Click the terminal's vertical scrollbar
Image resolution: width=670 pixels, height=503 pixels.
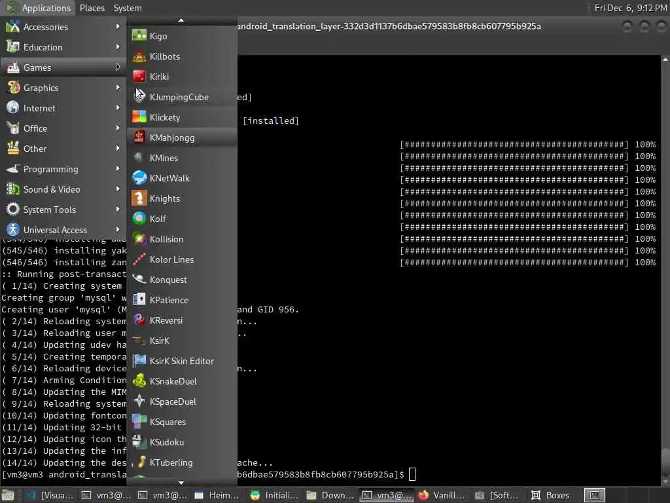coord(665,269)
